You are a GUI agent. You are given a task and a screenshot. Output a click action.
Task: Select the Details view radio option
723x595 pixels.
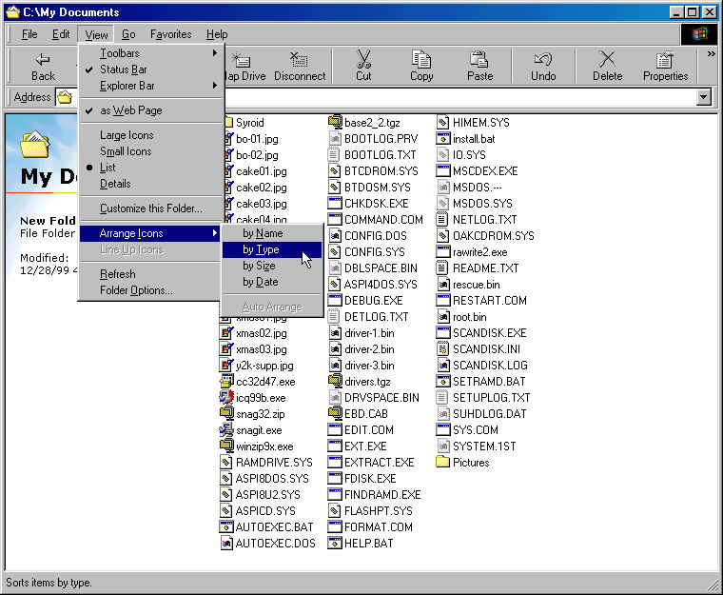pos(115,184)
